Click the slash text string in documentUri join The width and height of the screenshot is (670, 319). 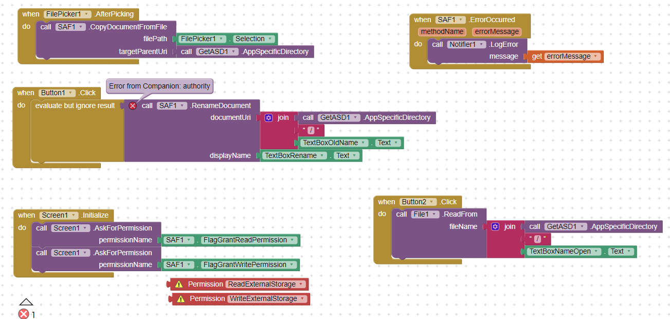tap(311, 131)
